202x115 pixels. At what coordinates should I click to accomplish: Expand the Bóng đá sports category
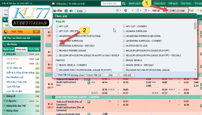pos(21,54)
